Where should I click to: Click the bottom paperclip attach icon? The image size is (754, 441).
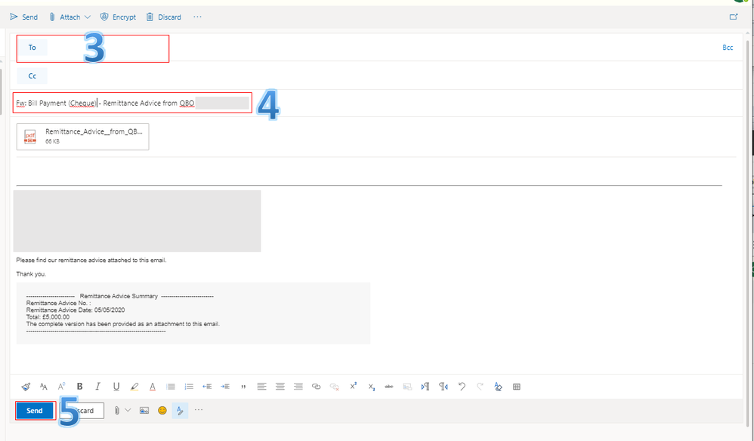(x=116, y=410)
